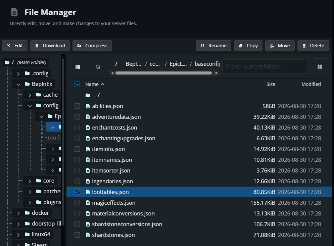Uncheck the loottables.json checkbox
The height and width of the screenshot is (246, 334).
(x=77, y=192)
